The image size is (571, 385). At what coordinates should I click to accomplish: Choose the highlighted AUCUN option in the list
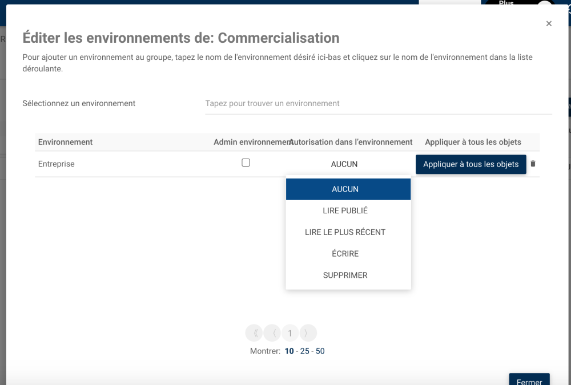coord(345,189)
